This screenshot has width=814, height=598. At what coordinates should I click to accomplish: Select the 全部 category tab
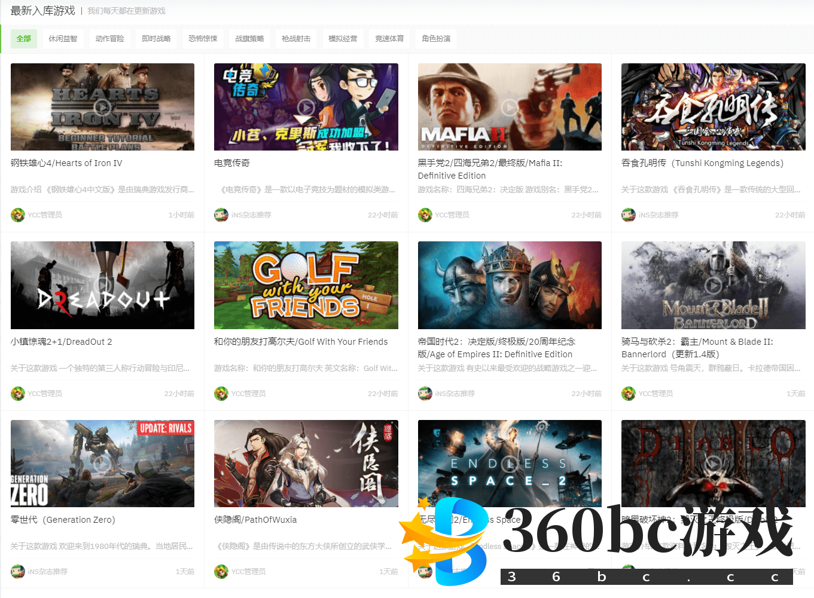coord(24,39)
